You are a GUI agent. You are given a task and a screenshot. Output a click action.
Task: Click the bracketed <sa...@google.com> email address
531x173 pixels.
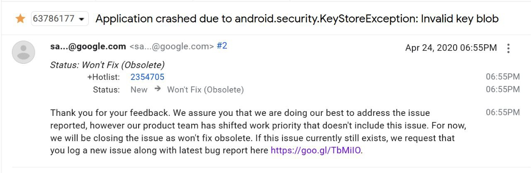pyautogui.click(x=172, y=46)
